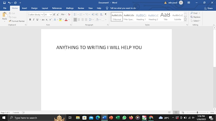Apply yellow text highlight color

[60, 20]
